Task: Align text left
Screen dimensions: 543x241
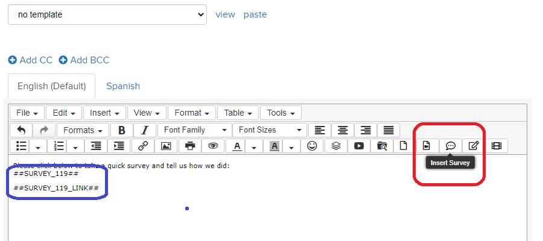Action: [x=320, y=130]
